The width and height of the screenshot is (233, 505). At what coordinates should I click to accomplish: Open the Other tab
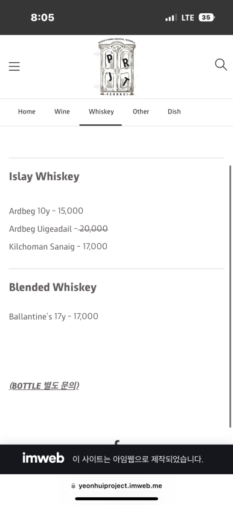point(141,112)
